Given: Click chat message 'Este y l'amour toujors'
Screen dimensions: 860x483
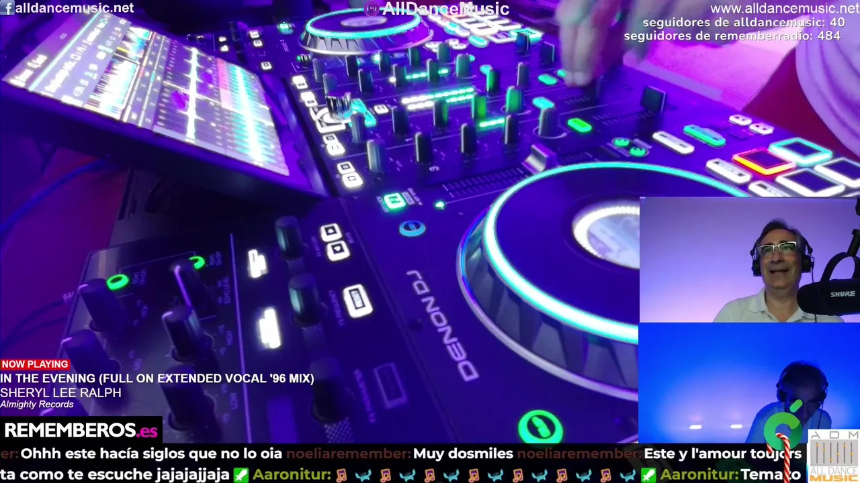Looking at the screenshot, I should click(723, 453).
